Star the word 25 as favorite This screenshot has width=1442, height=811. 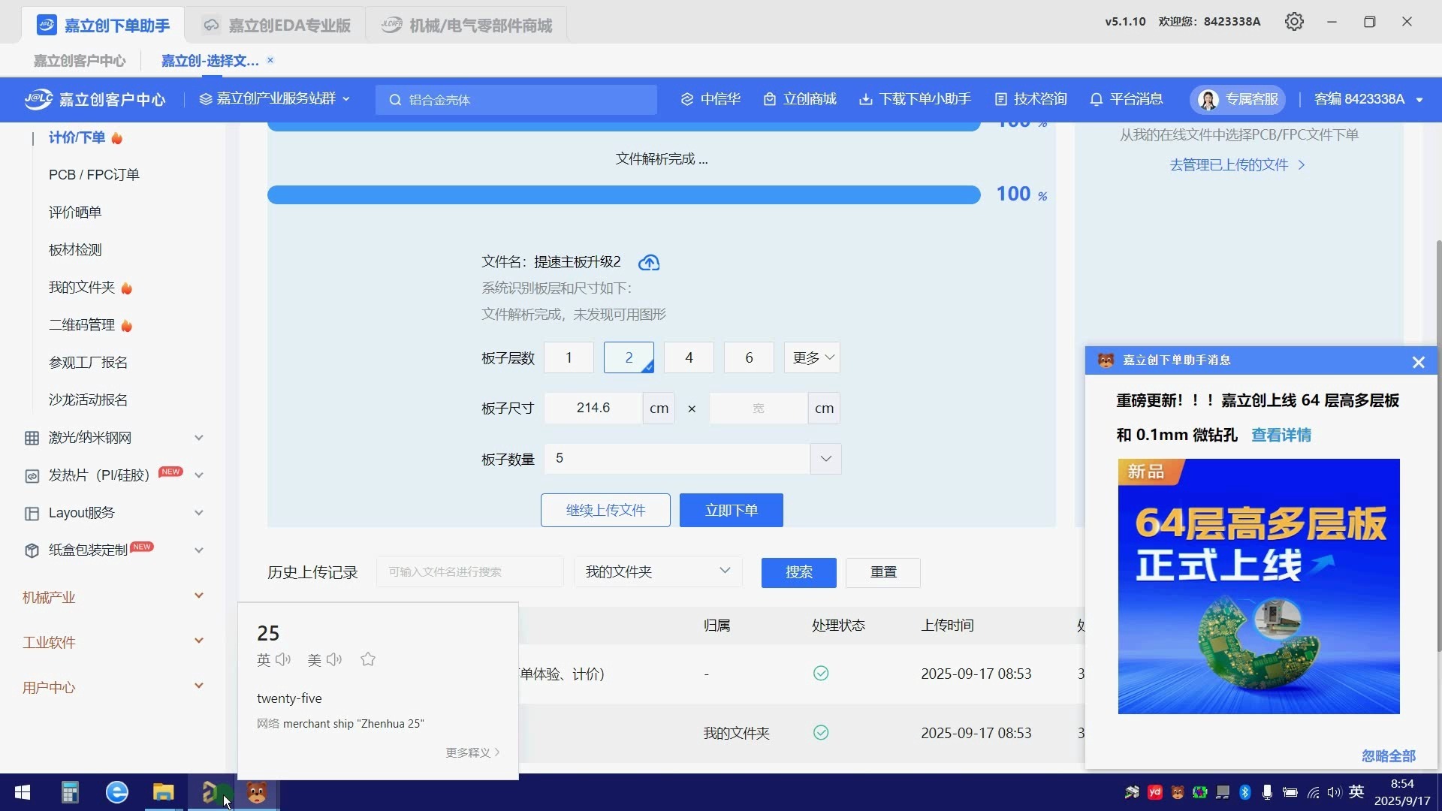click(x=367, y=659)
